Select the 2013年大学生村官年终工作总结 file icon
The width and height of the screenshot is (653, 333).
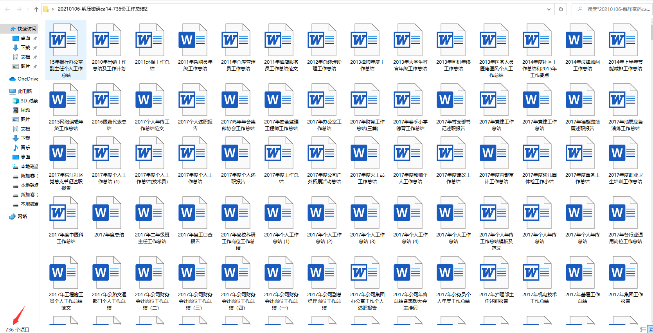pos(407,40)
